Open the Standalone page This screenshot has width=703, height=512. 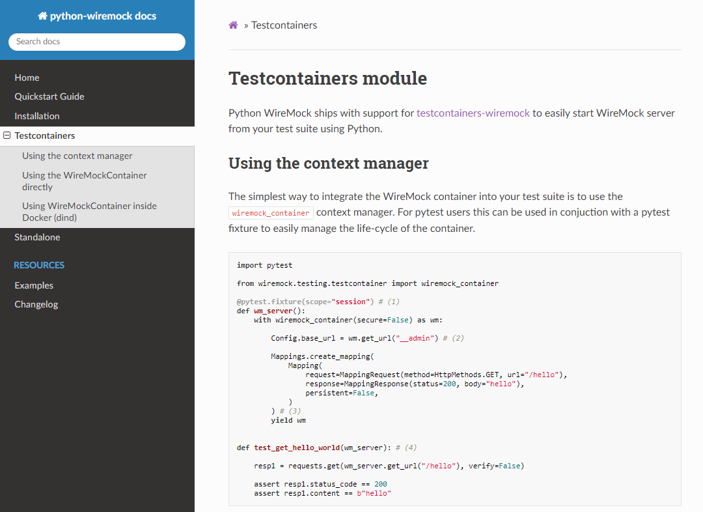(37, 237)
